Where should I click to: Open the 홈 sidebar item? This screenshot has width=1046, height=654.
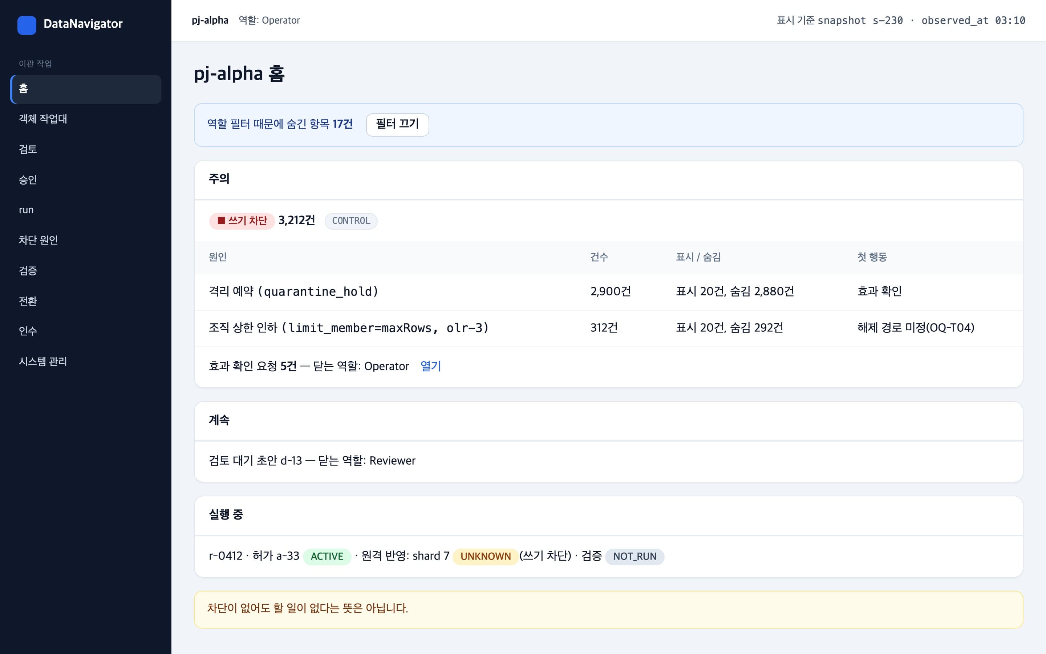pyautogui.click(x=86, y=89)
